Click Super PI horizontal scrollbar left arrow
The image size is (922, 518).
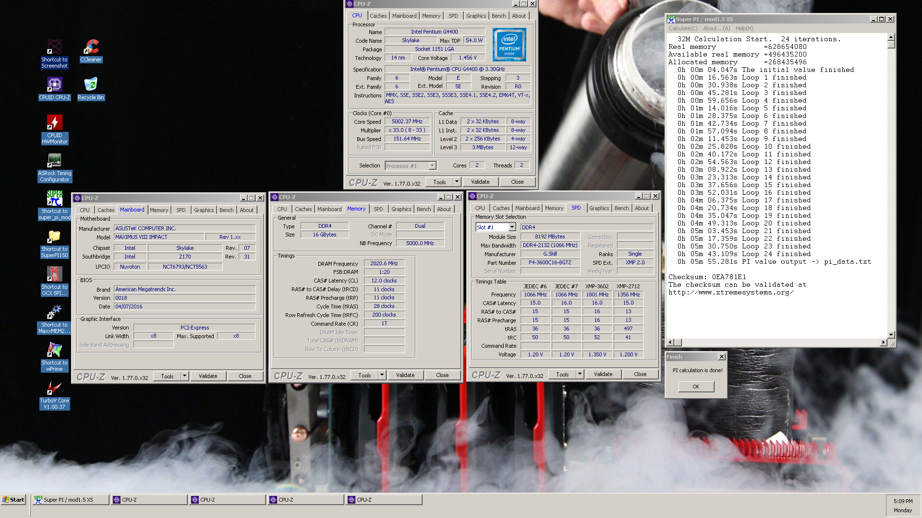[x=671, y=342]
